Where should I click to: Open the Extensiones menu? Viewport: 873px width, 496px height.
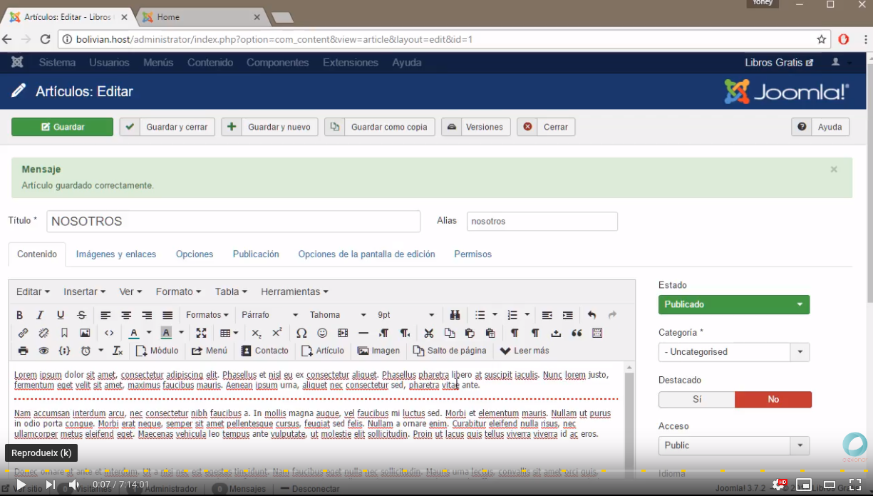click(351, 63)
